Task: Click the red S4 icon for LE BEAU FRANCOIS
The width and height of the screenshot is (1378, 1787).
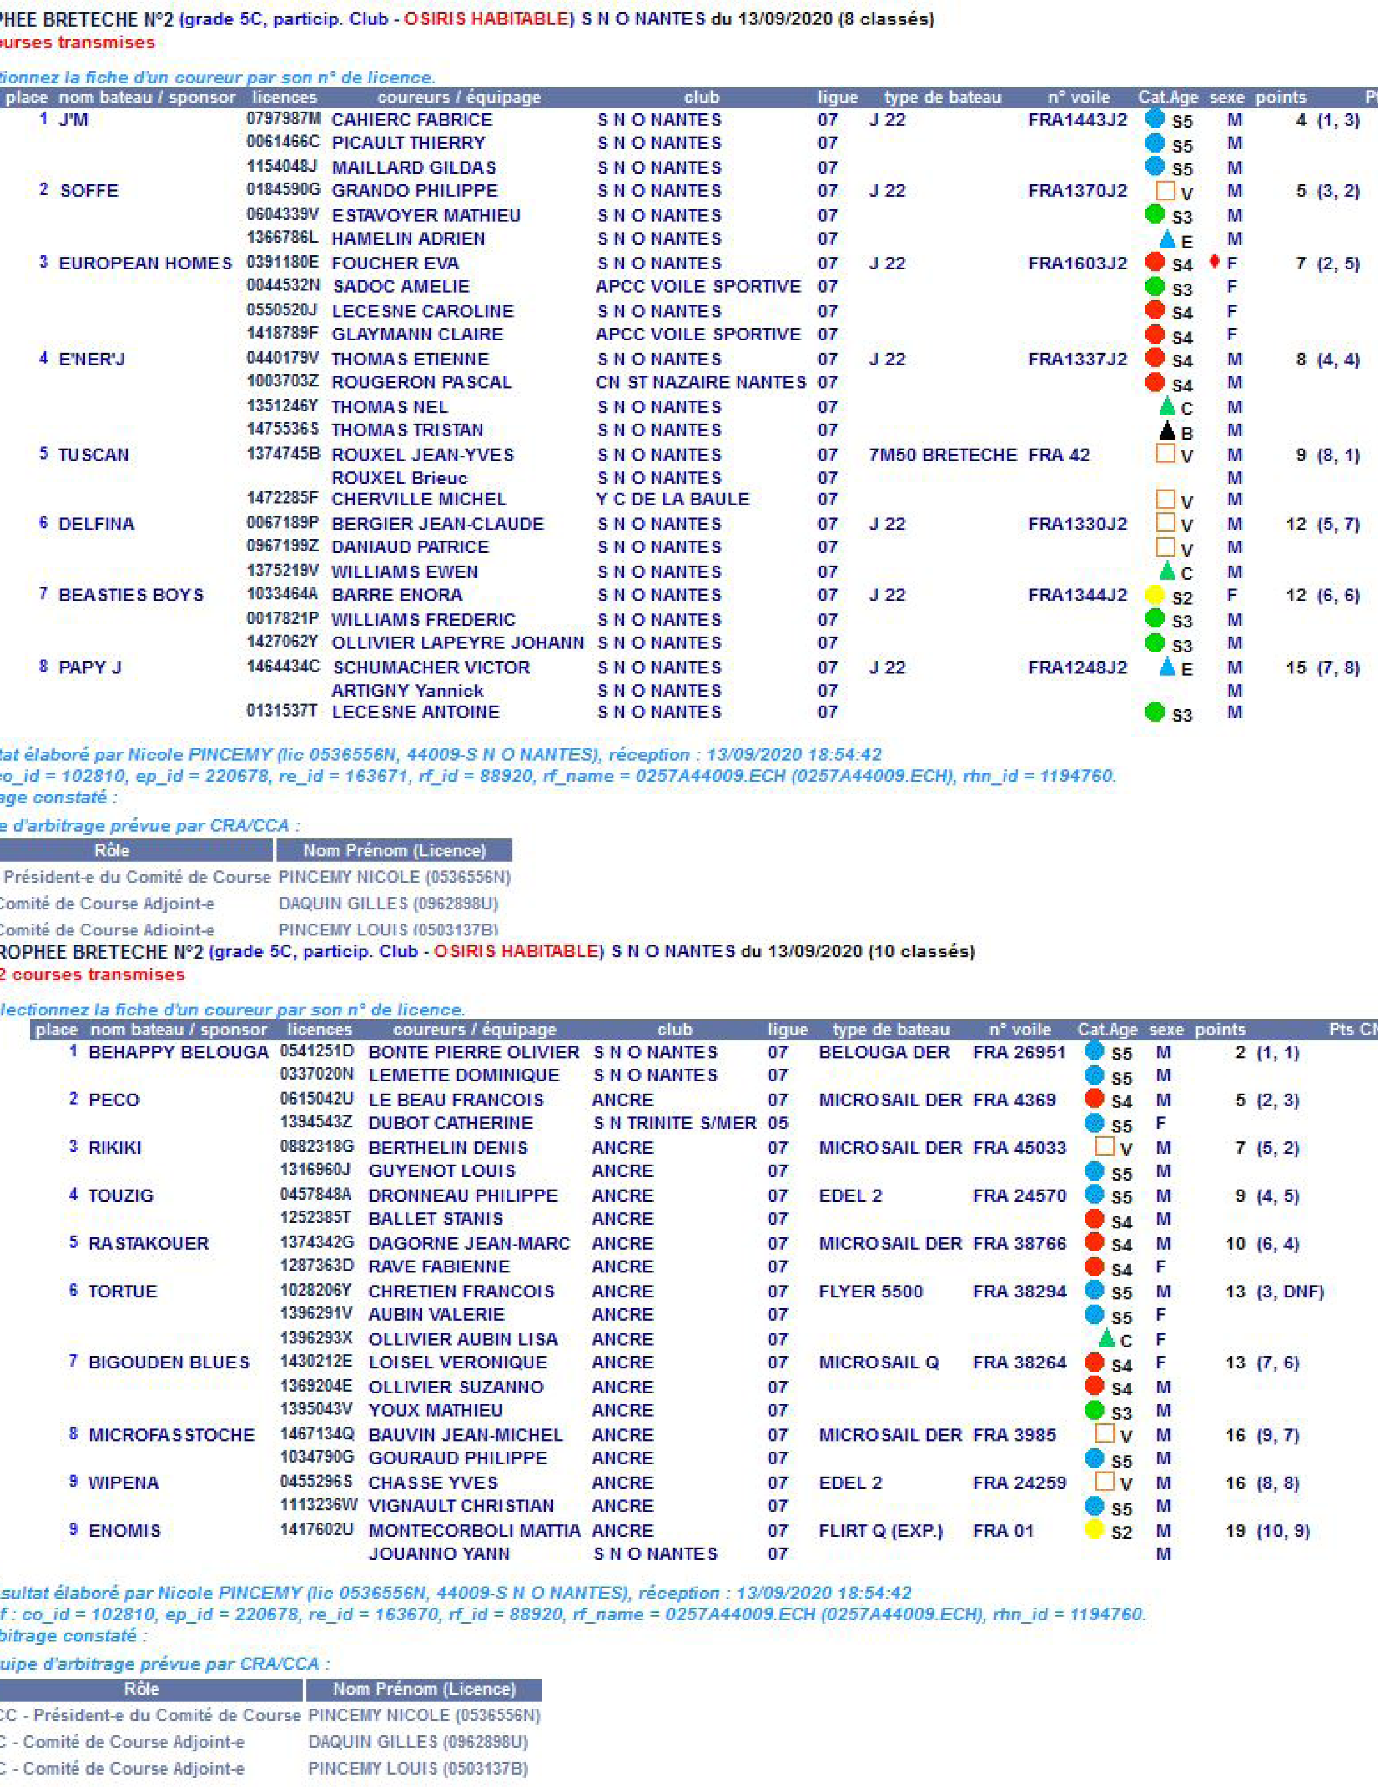Action: (x=1094, y=1099)
